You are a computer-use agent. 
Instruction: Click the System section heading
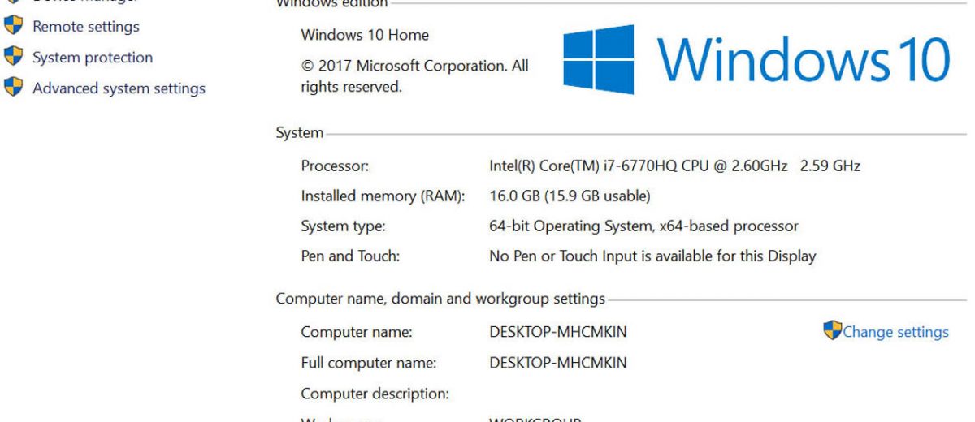300,133
